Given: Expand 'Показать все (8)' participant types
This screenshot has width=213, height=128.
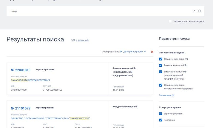Looking at the screenshot, I should 167,95.
